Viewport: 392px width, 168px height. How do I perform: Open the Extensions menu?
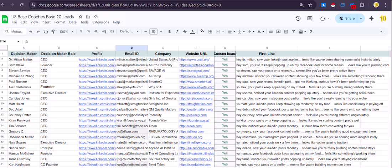pos(101,22)
